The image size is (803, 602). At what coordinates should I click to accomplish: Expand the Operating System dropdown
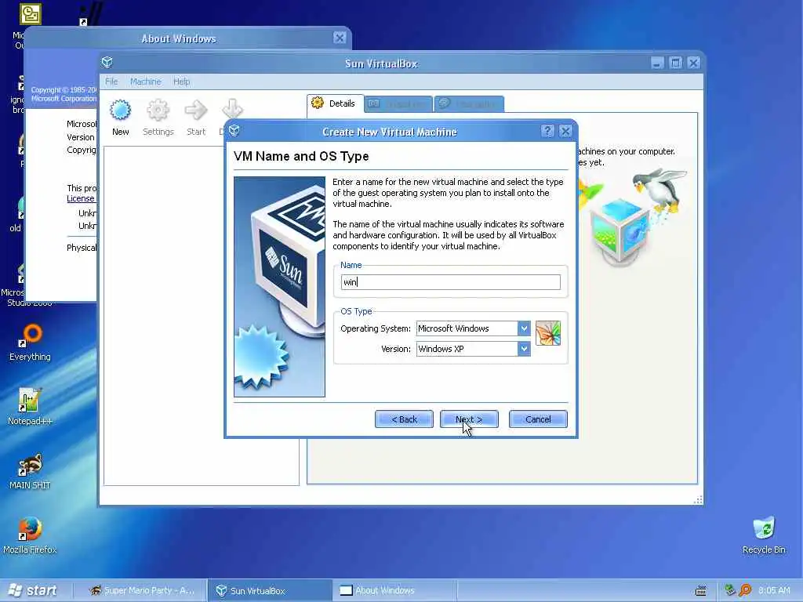point(523,328)
